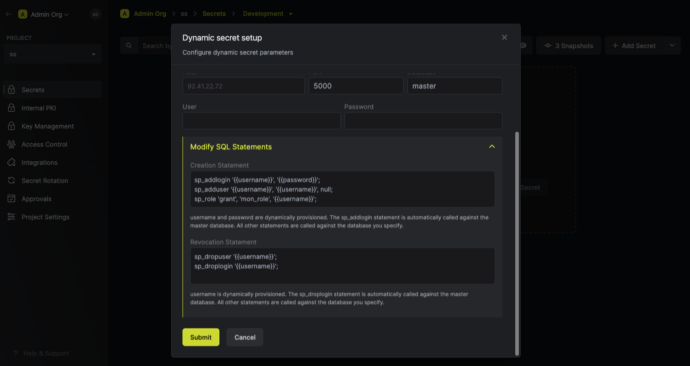
Task: Click the Internal PKI lock icon
Action: [x=11, y=108]
